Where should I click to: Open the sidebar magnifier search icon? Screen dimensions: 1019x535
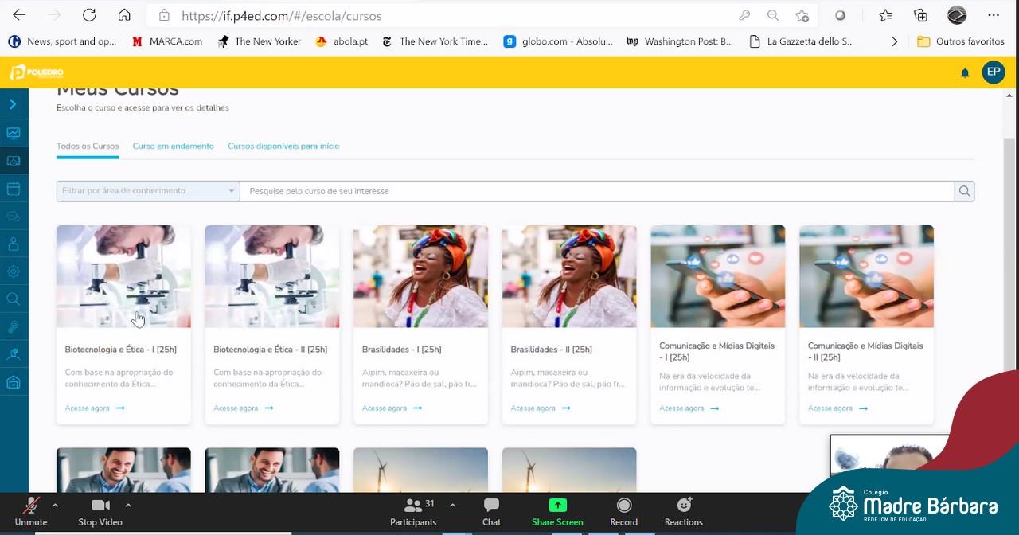[x=14, y=299]
